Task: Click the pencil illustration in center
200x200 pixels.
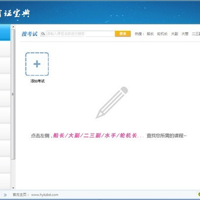Action: (x=112, y=103)
